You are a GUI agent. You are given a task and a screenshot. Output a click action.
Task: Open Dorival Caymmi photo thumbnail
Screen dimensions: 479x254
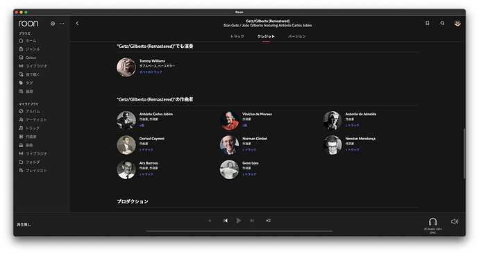point(126,145)
